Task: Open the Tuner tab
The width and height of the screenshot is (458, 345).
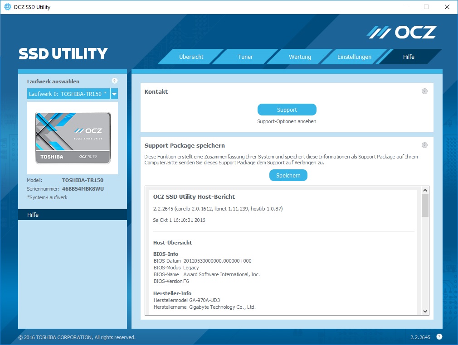Action: coord(245,57)
